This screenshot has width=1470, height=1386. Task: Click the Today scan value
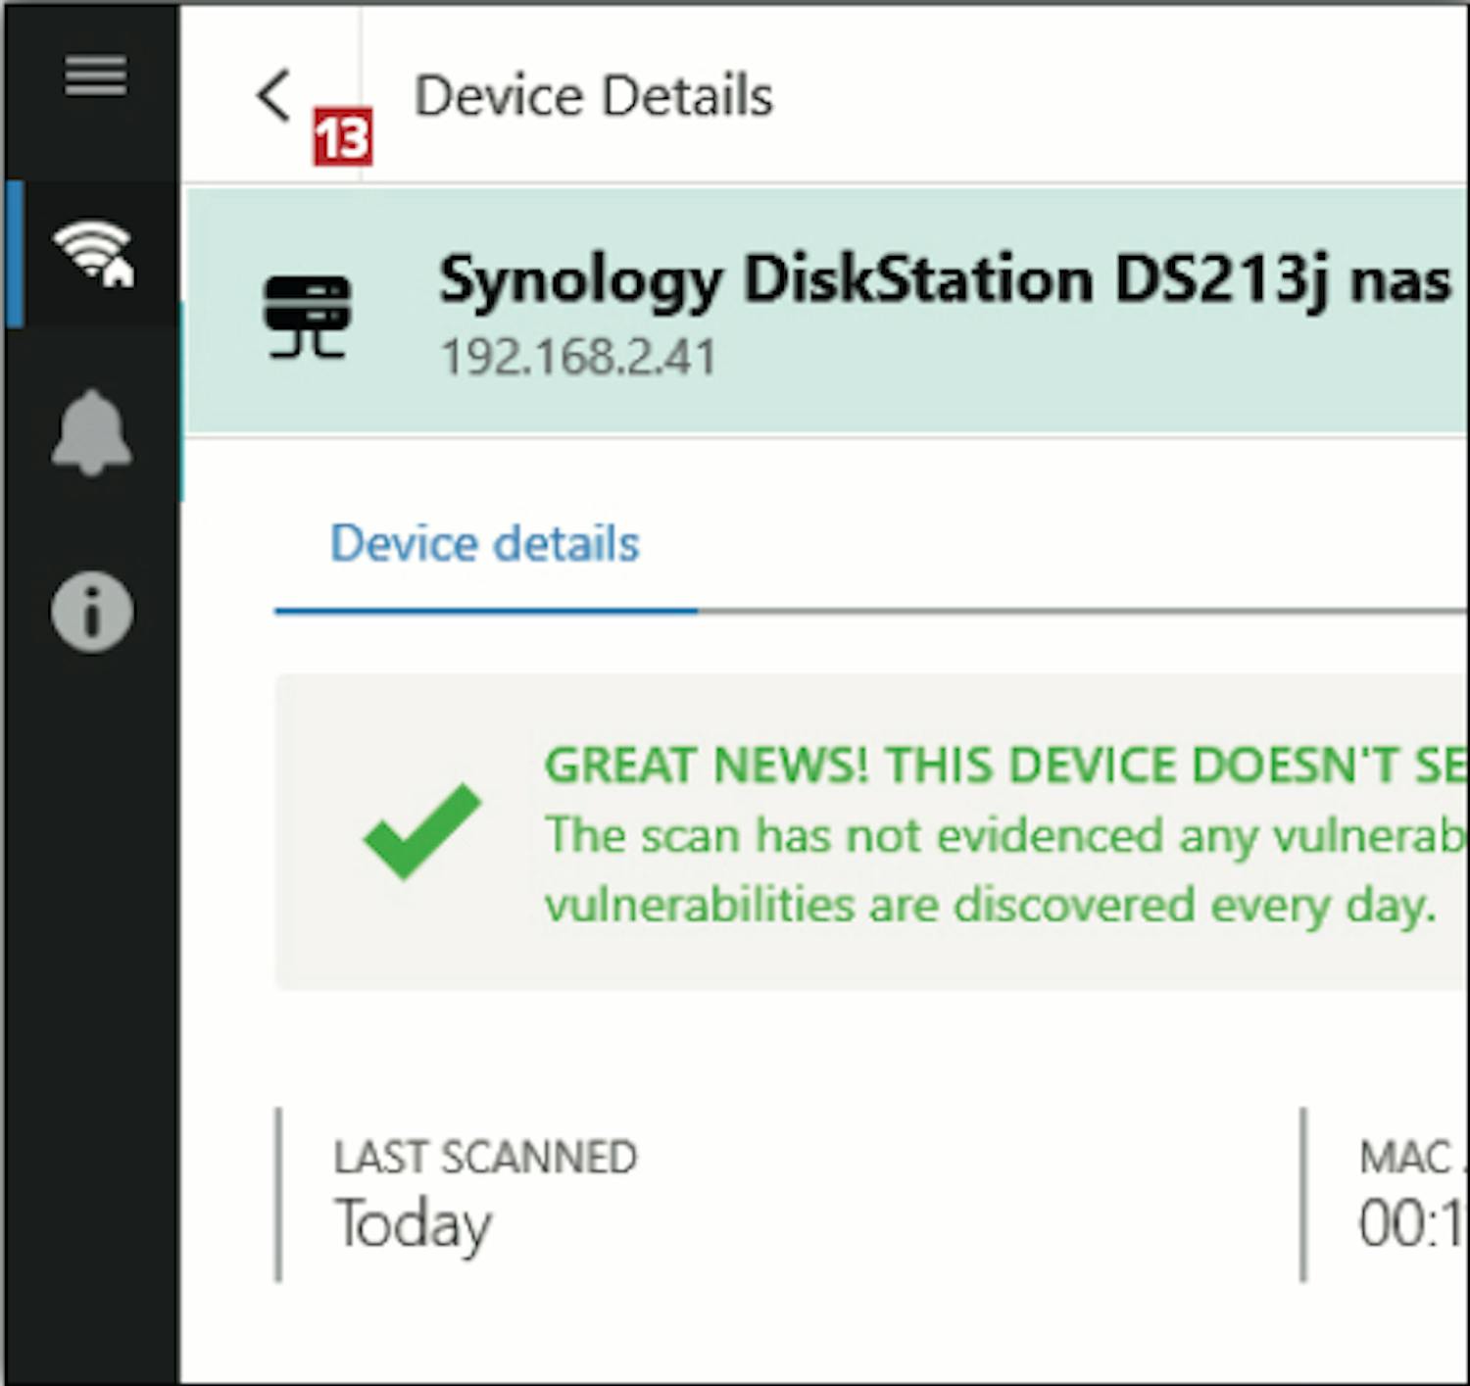(x=413, y=1224)
